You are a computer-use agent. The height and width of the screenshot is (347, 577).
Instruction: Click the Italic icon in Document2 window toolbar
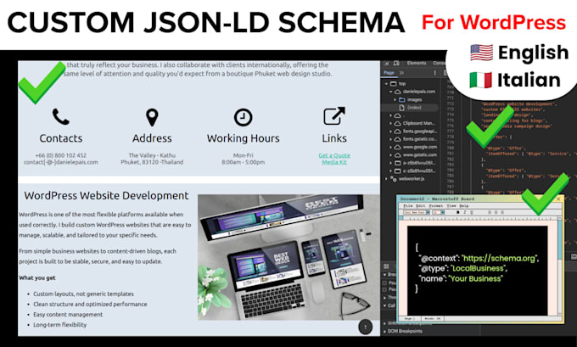465,212
